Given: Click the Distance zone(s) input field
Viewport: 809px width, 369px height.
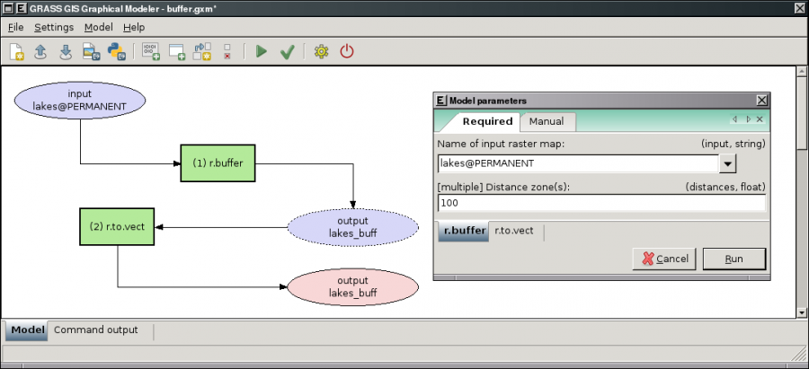Looking at the screenshot, I should (x=600, y=203).
